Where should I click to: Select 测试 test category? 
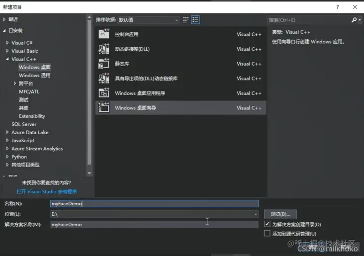pos(24,100)
